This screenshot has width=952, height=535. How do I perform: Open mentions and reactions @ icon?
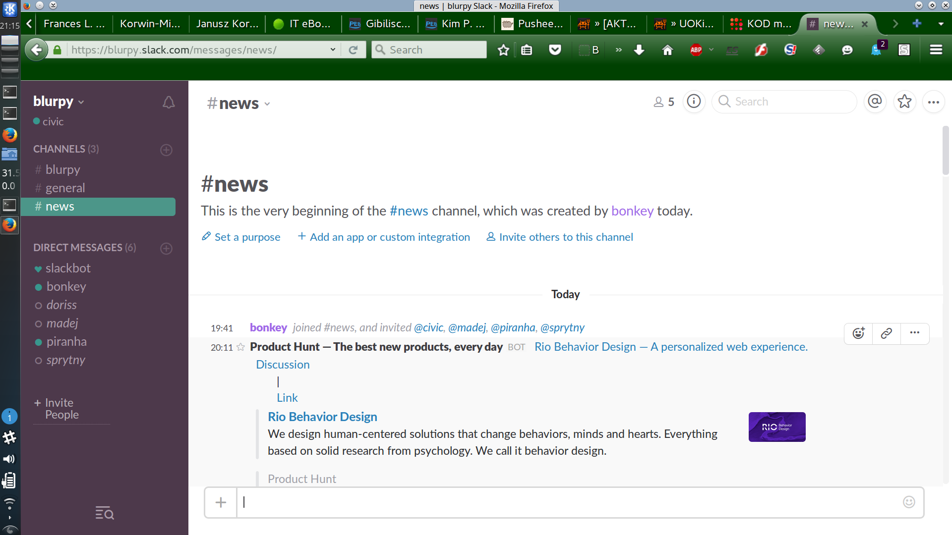(875, 102)
